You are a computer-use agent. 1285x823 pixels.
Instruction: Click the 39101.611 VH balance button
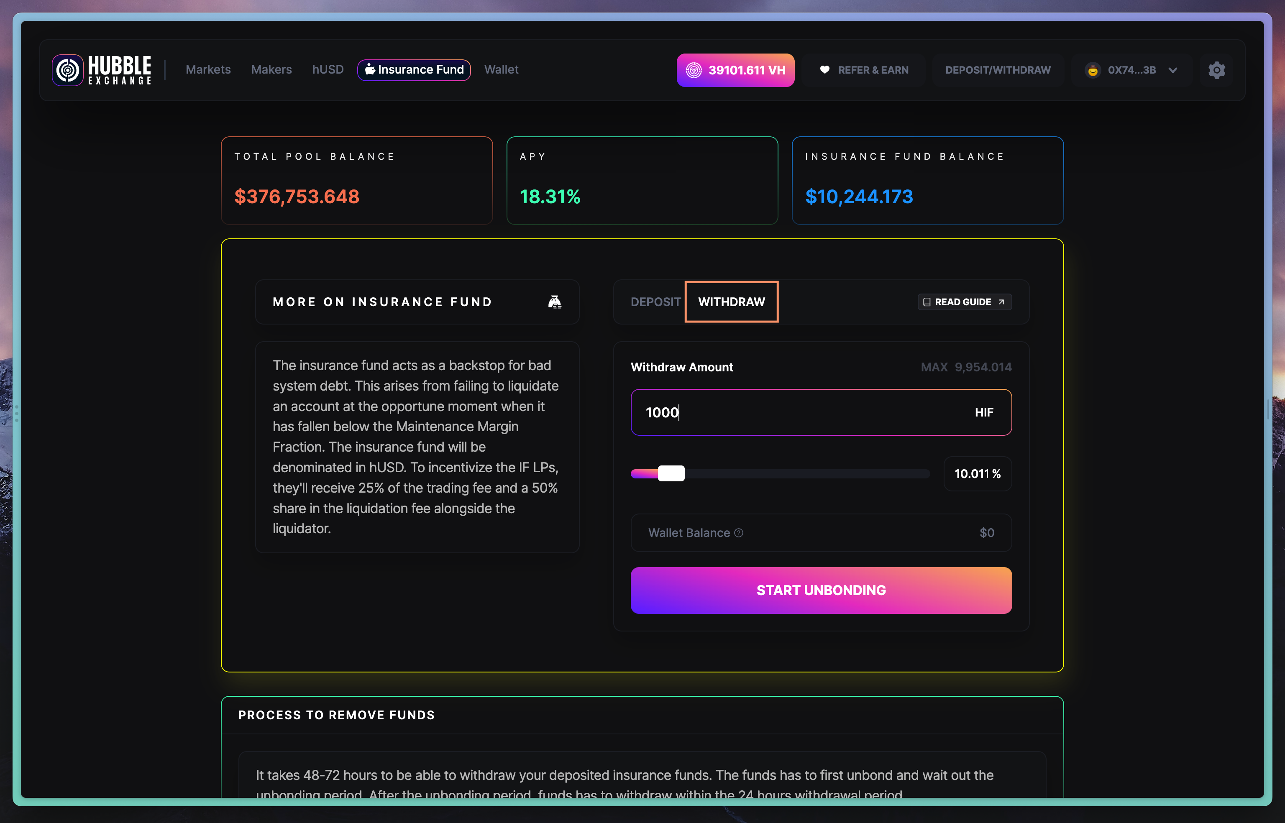[735, 70]
